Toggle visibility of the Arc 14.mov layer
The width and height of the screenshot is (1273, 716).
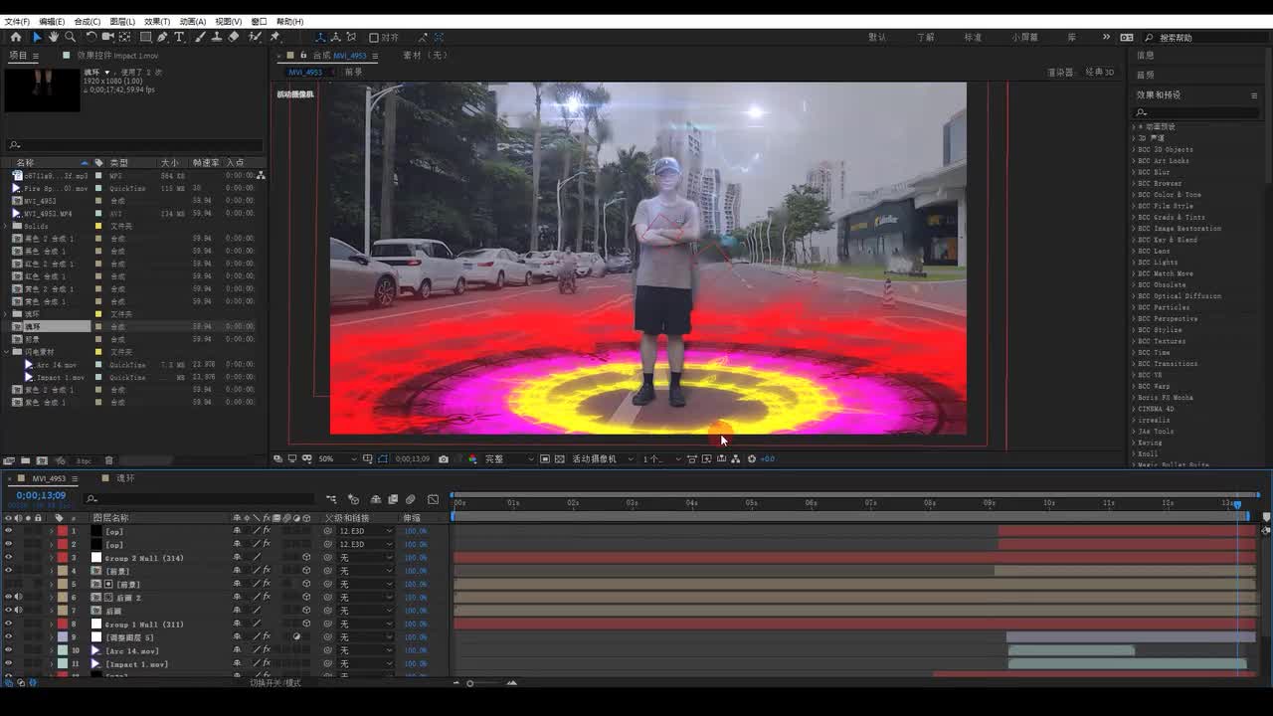8,650
